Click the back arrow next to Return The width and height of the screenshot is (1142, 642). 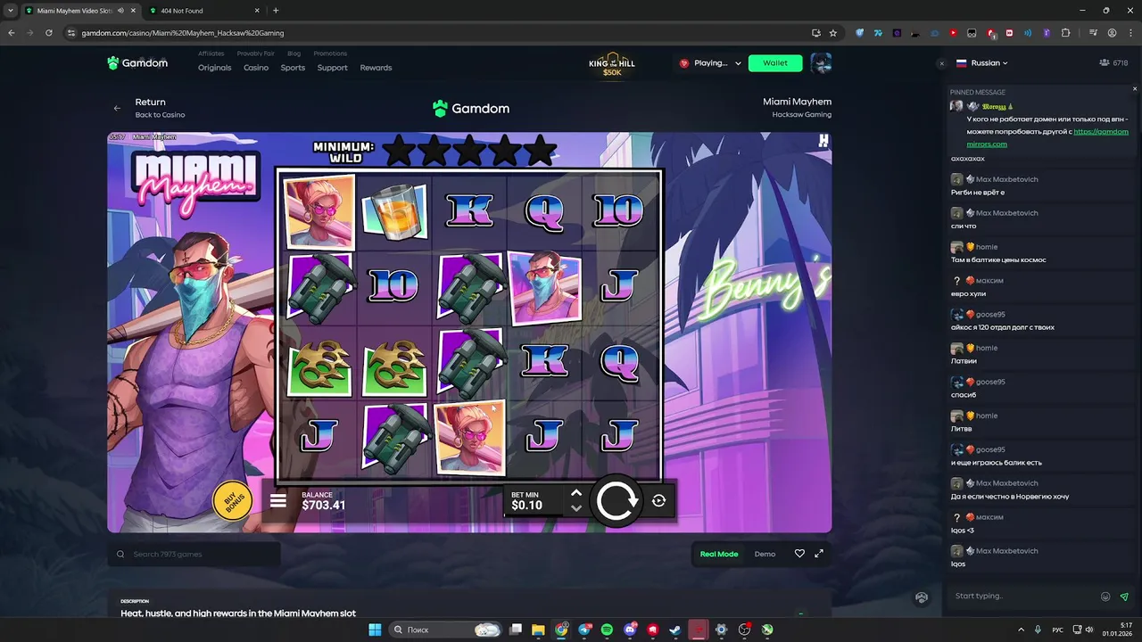117,108
